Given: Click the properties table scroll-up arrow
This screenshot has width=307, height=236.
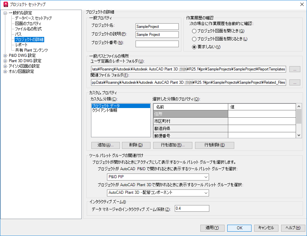Looking at the screenshot, I should point(299,106).
